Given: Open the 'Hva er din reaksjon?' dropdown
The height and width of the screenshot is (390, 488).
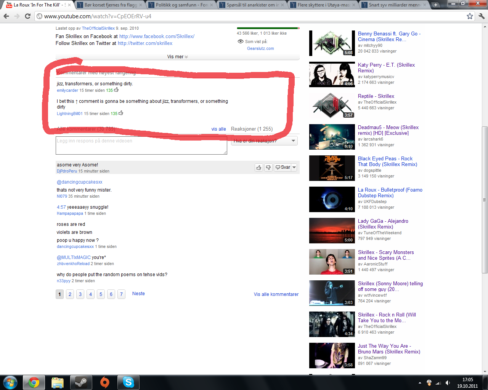Looking at the screenshot, I should [x=265, y=141].
